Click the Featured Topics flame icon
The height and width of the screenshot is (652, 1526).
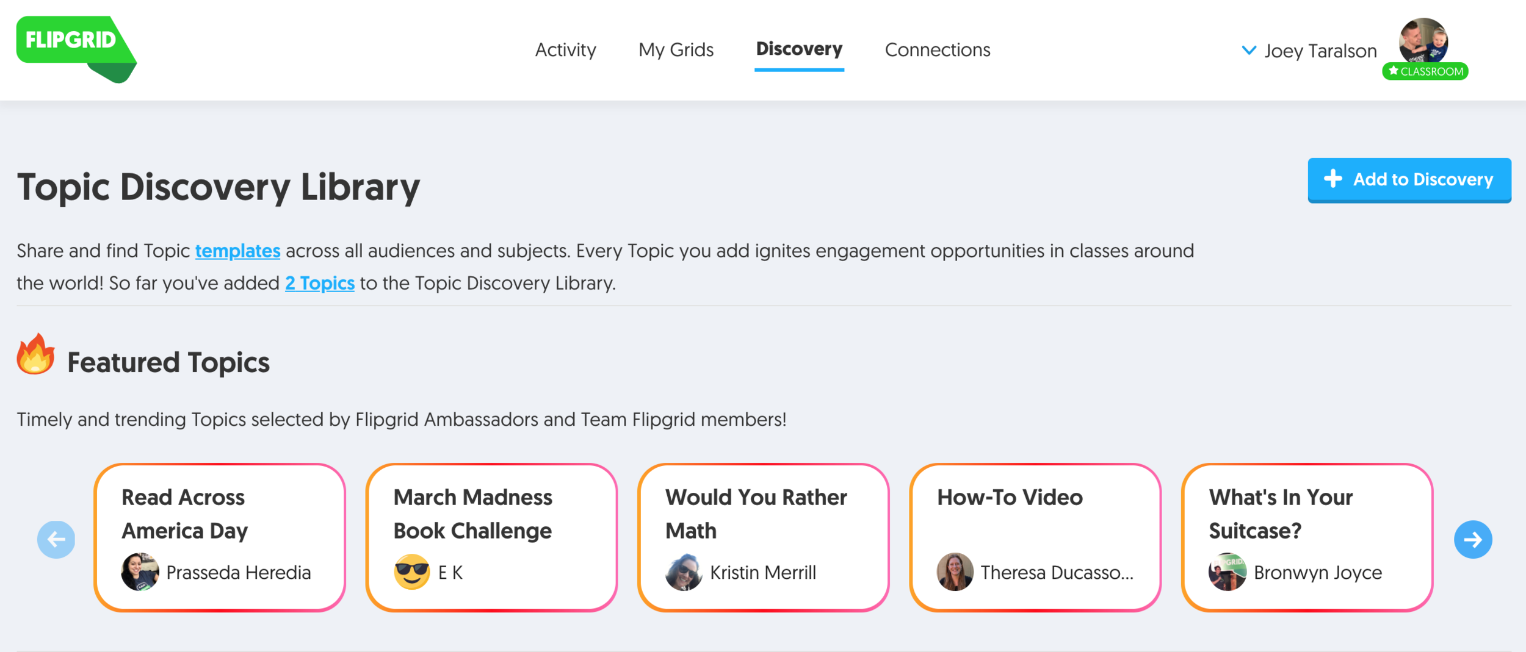[x=35, y=354]
